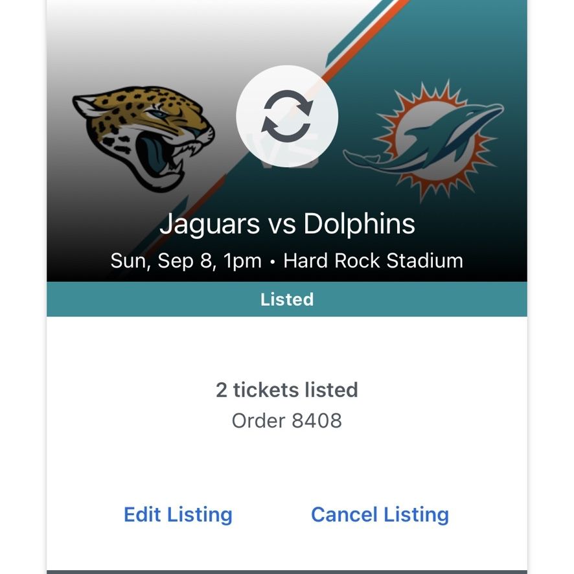574x574 pixels.
Task: Select the Sun, Sep 8, 1pm date text
Action: [186, 261]
